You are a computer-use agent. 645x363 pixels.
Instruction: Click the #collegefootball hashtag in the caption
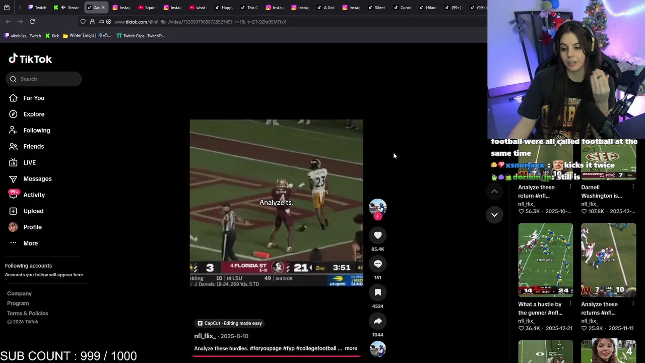316,348
